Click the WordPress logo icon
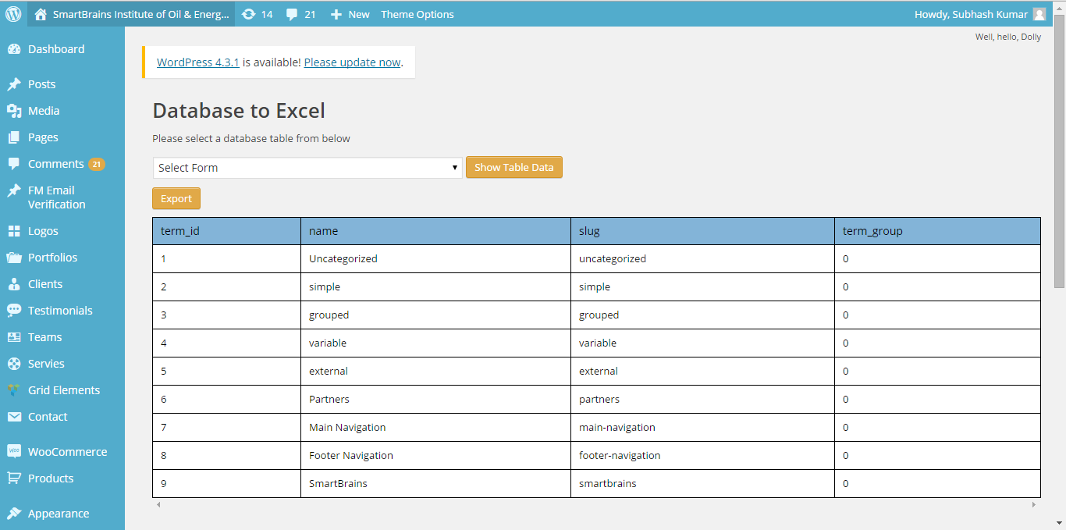 click(13, 14)
